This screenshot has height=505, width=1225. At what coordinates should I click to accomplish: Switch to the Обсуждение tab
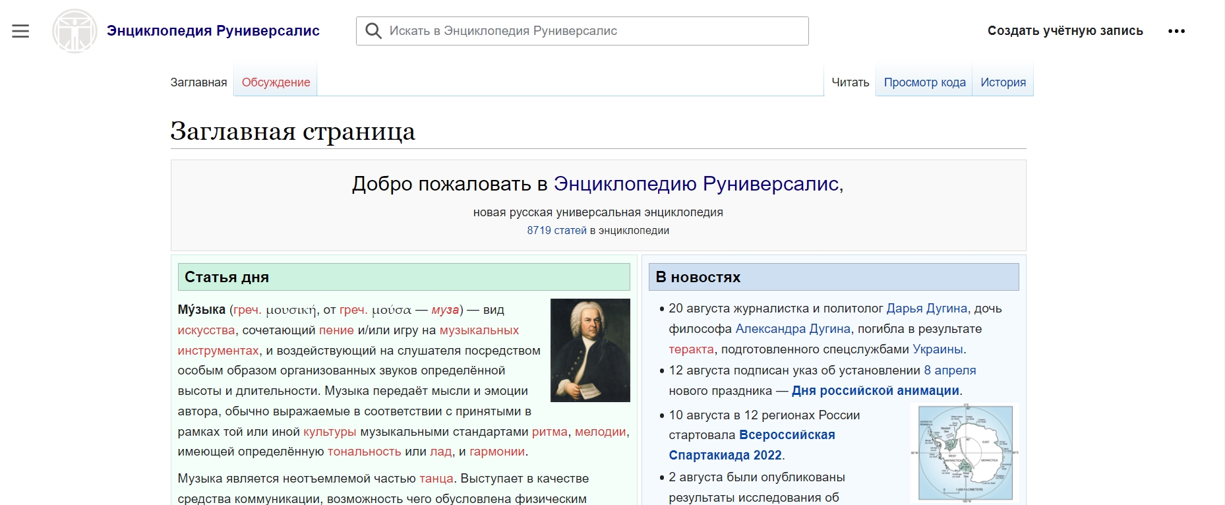[276, 82]
